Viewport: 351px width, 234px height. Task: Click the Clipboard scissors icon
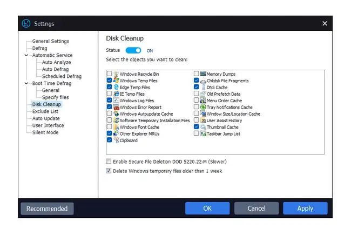(x=116, y=140)
